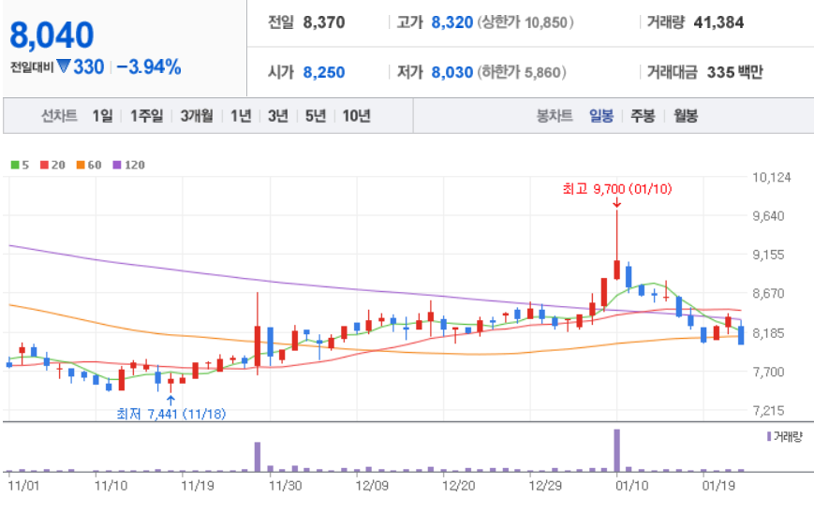The image size is (814, 512).
Task: Show the 10년 line chart
Action: pos(356,116)
